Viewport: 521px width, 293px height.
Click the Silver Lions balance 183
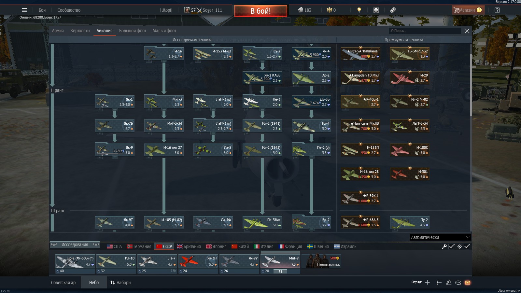pyautogui.click(x=304, y=10)
